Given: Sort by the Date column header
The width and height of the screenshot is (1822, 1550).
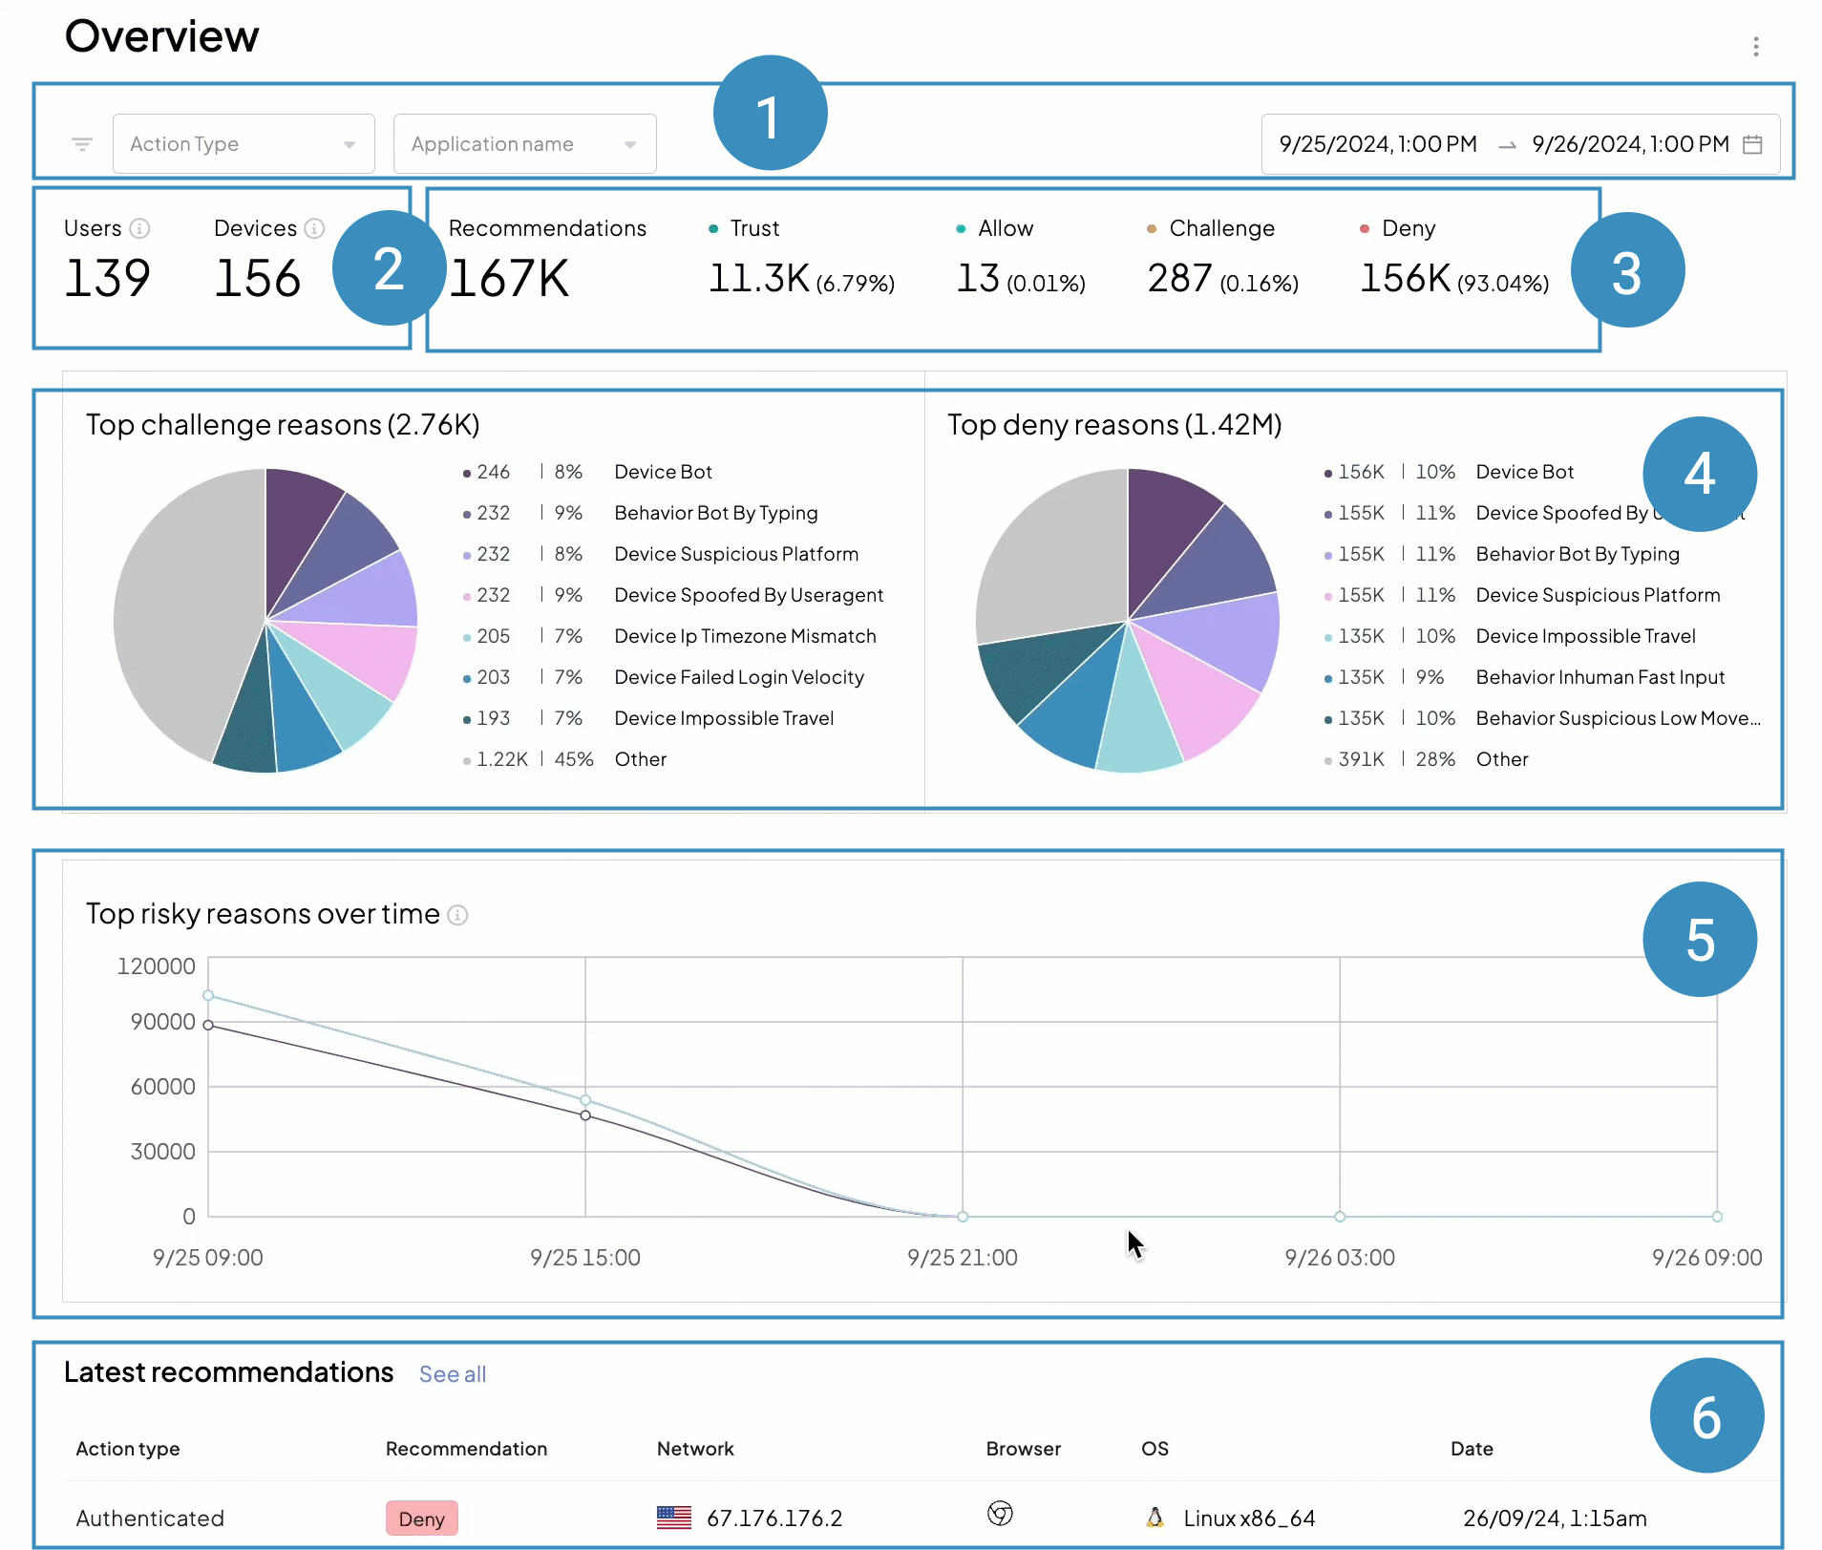Looking at the screenshot, I should tap(1472, 1449).
